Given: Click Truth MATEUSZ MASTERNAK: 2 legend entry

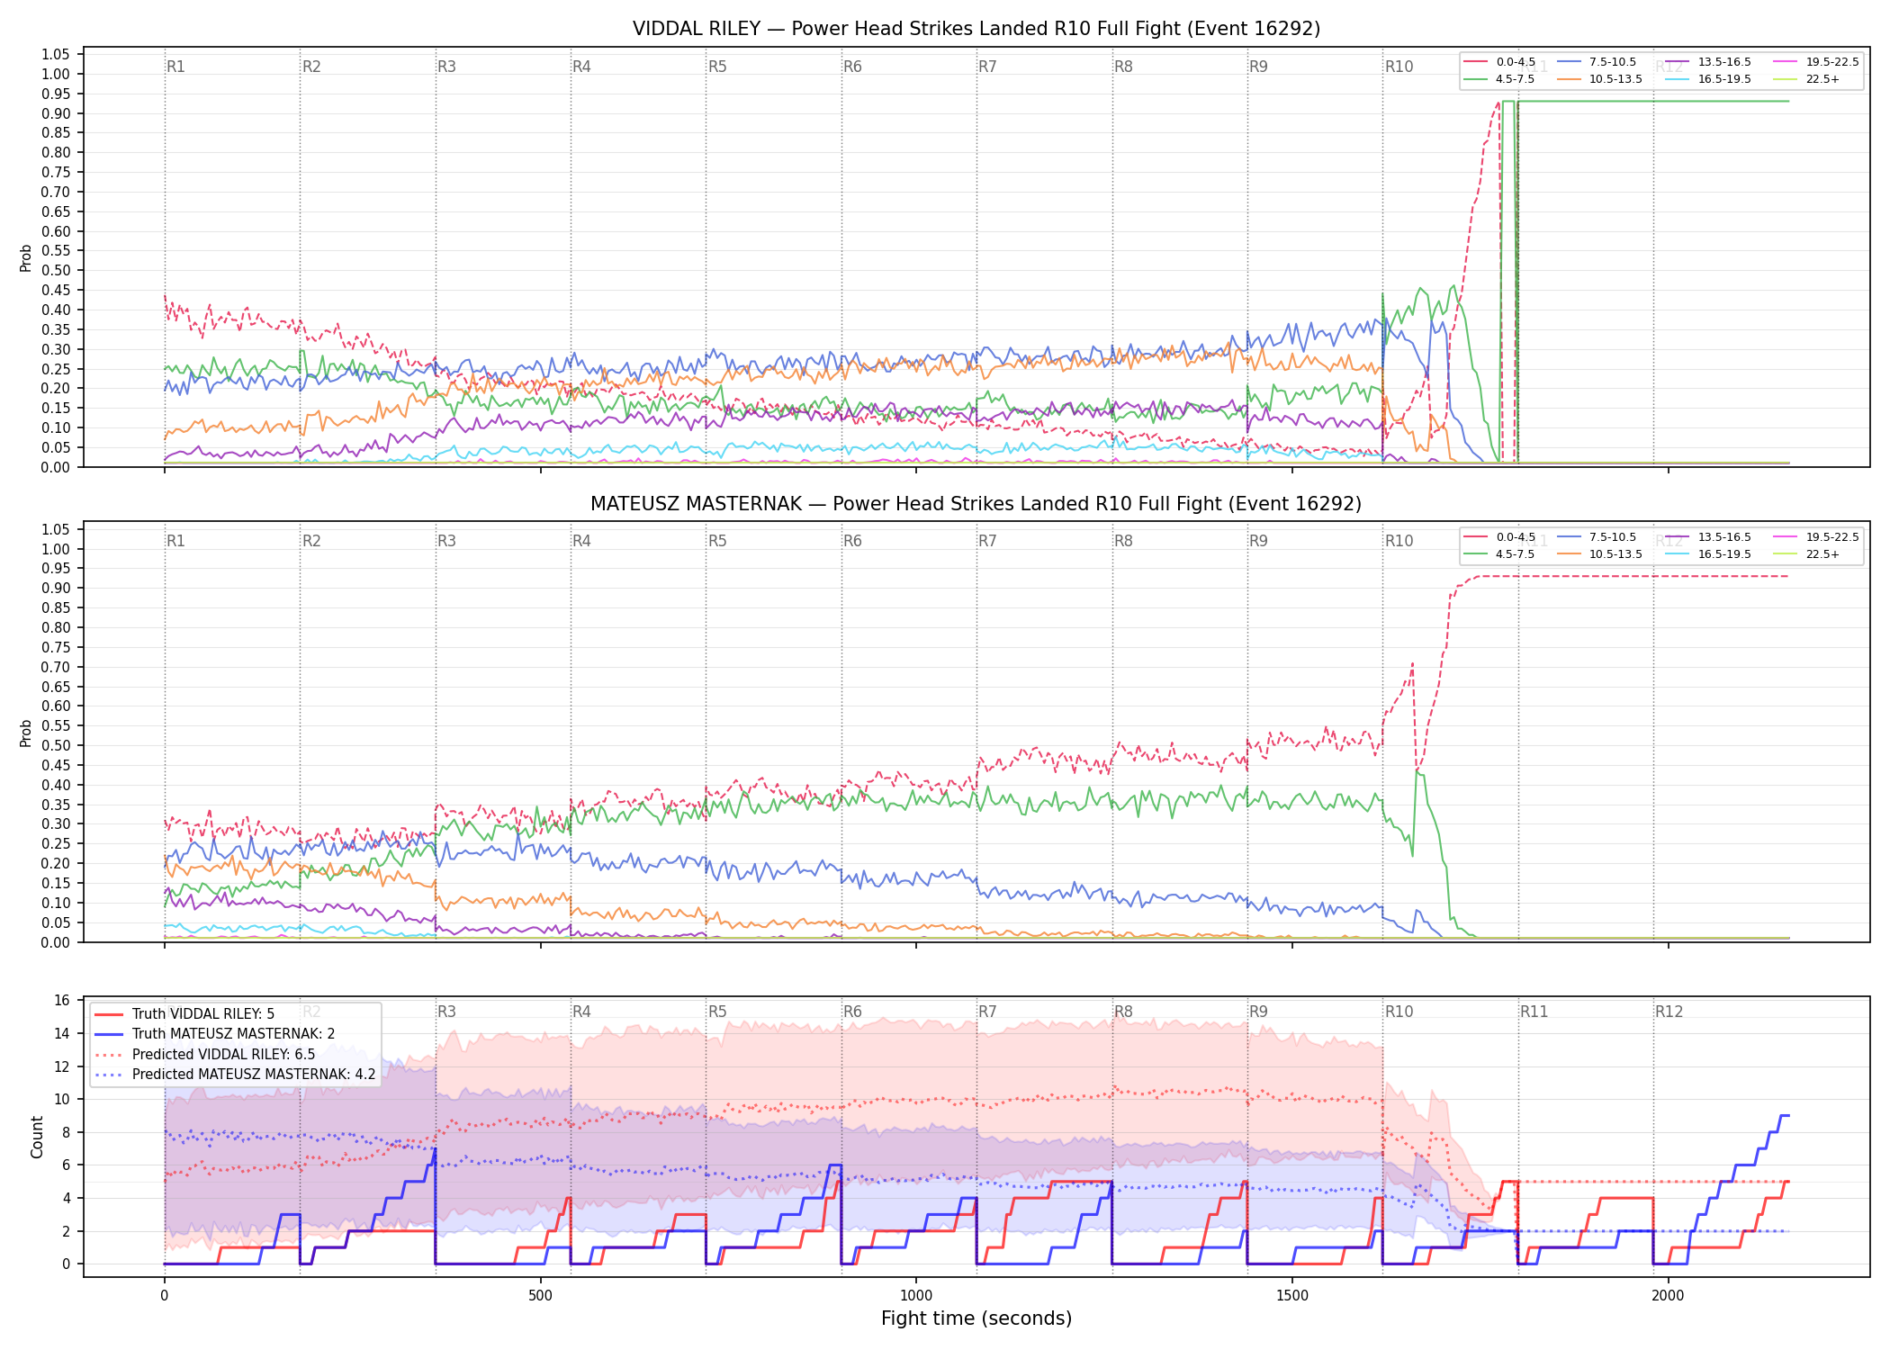Looking at the screenshot, I should tap(215, 1033).
